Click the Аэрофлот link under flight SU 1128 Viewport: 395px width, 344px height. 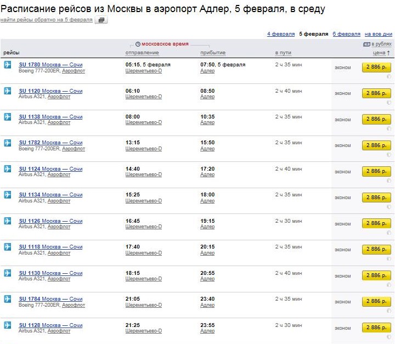click(x=59, y=331)
